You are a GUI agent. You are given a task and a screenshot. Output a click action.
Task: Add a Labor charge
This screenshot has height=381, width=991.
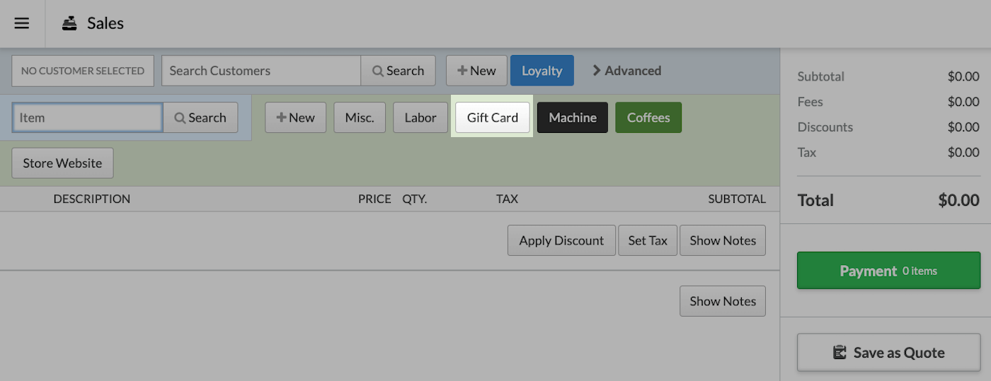(420, 117)
